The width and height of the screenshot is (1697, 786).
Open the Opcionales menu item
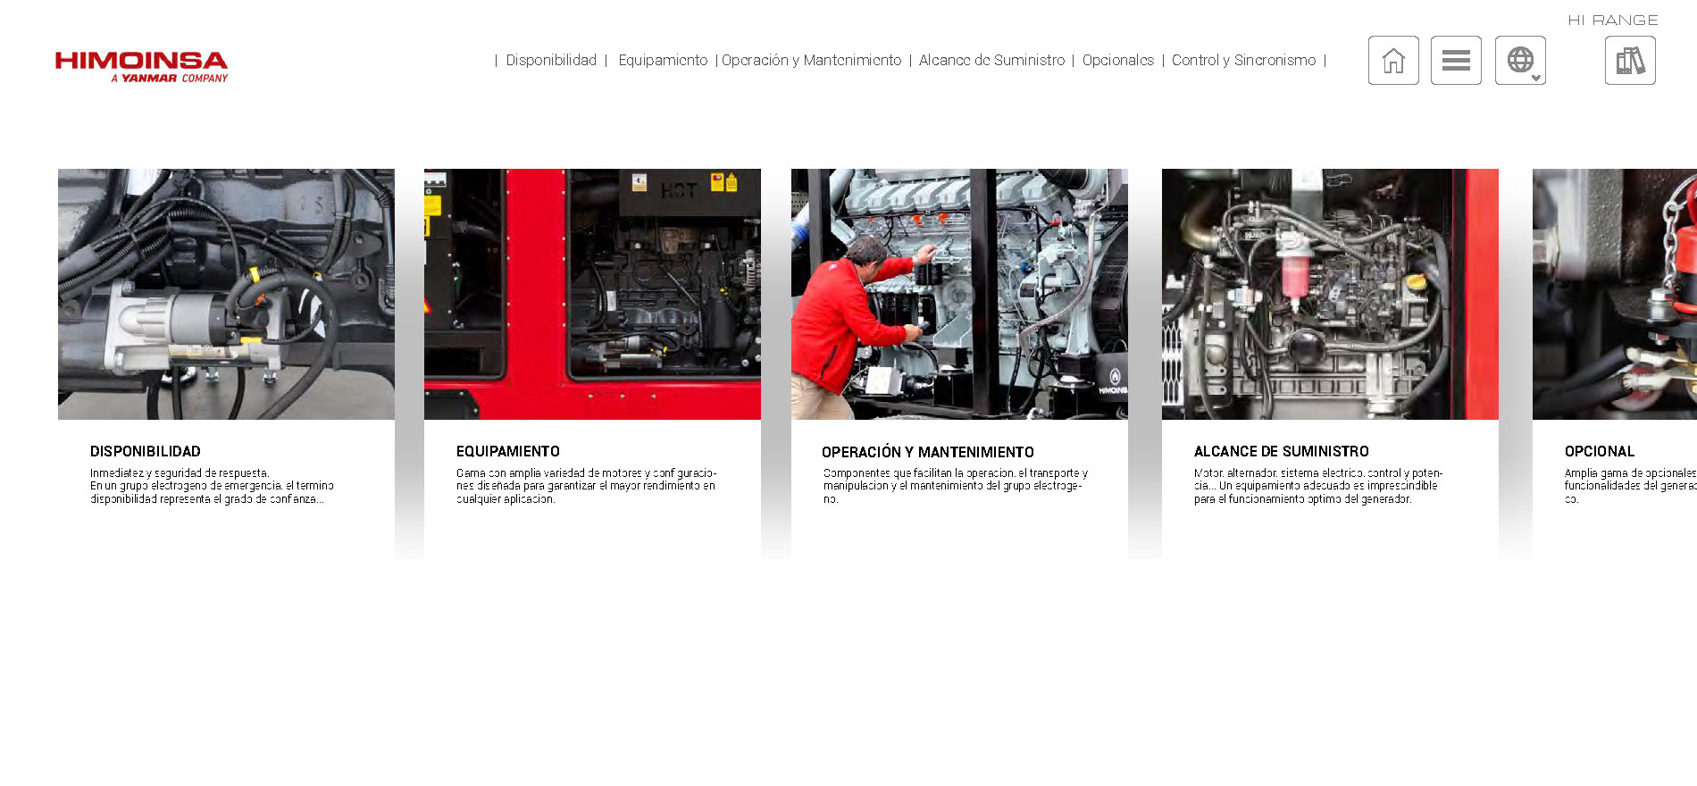1118,60
